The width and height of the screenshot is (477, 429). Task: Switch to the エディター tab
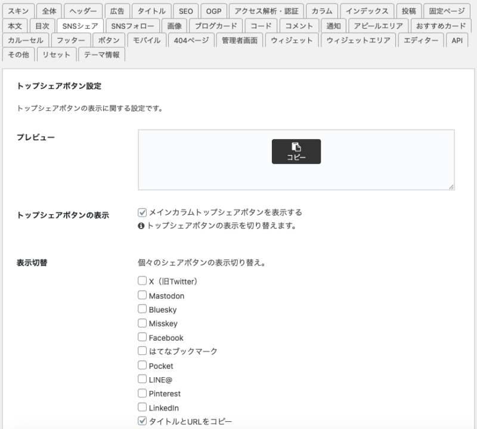click(x=421, y=40)
